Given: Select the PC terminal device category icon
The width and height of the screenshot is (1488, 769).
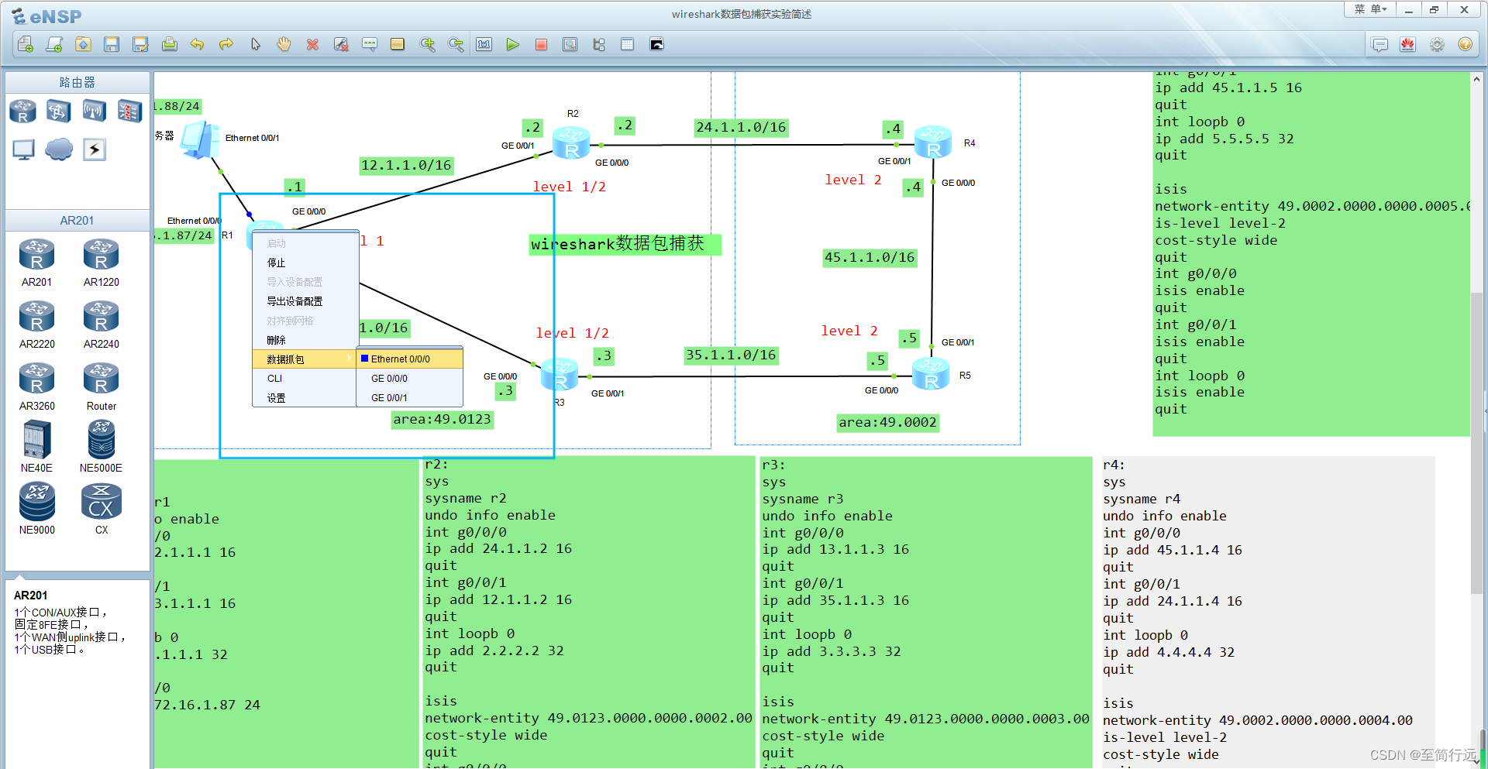Looking at the screenshot, I should [x=23, y=149].
